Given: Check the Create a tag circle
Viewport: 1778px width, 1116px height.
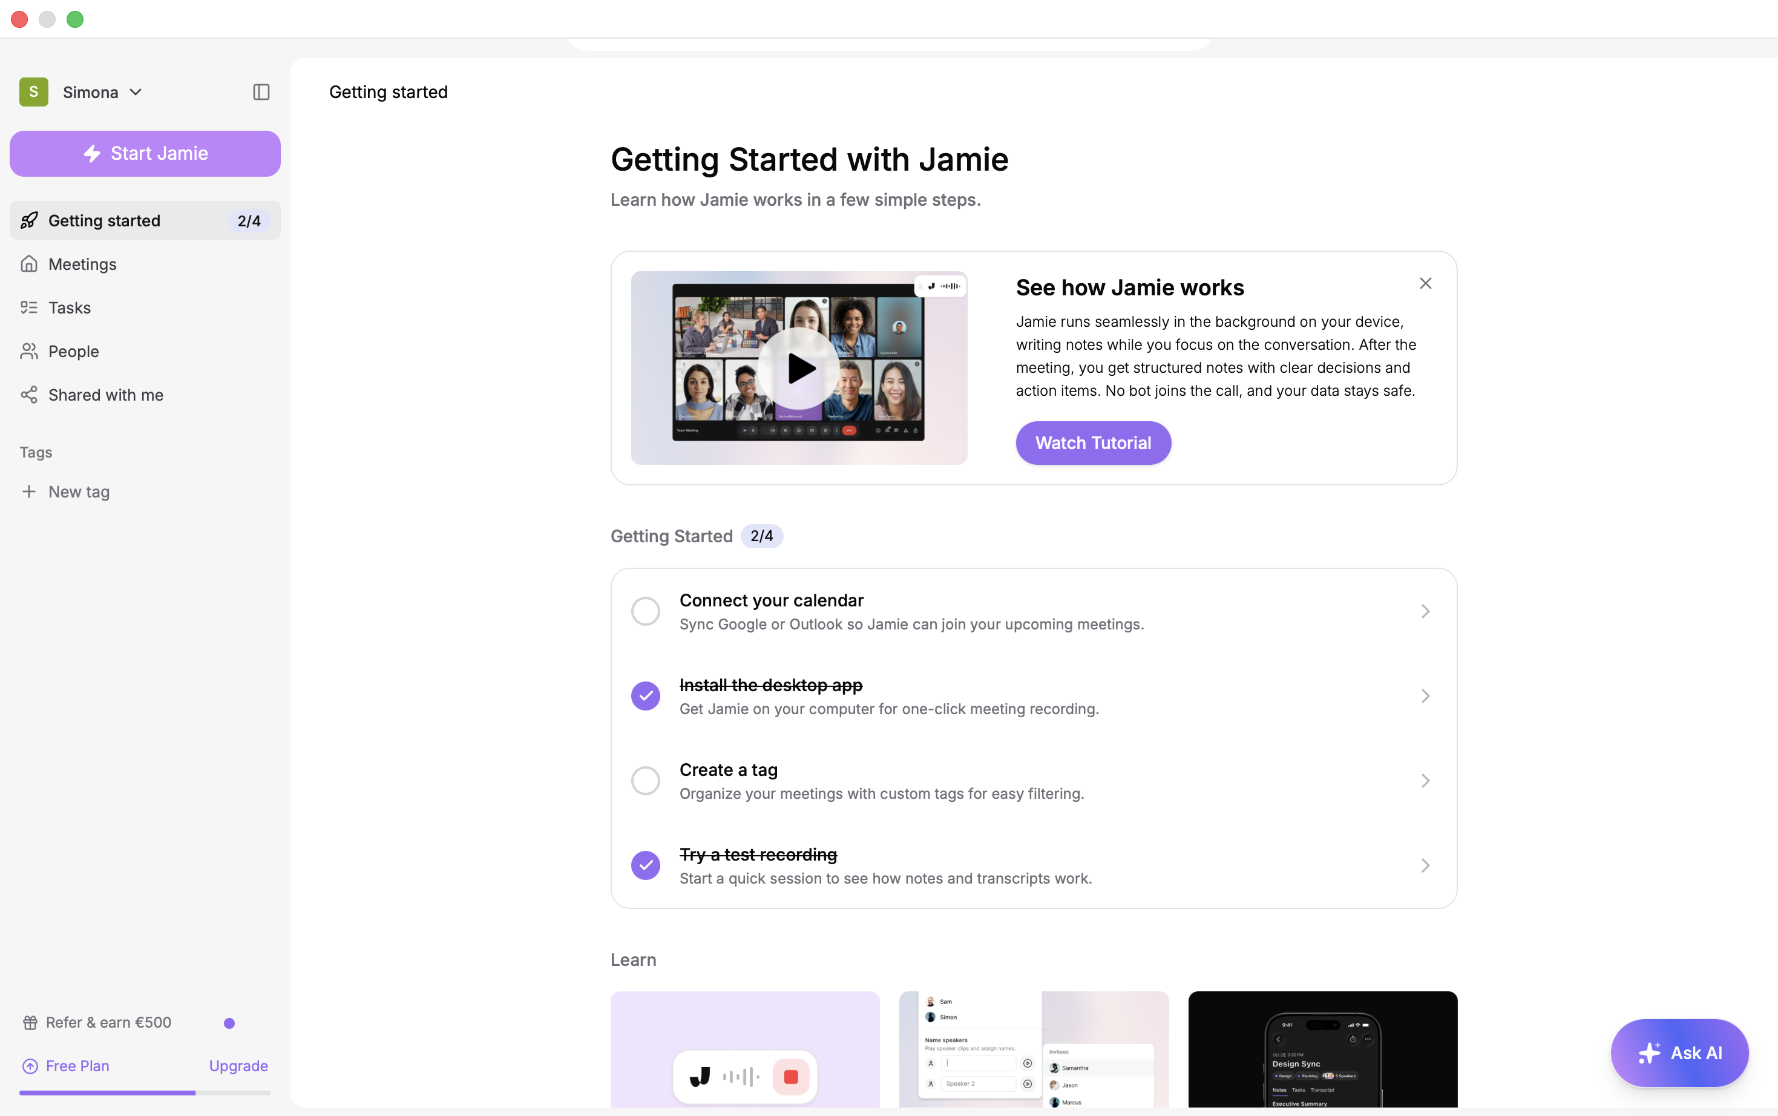Looking at the screenshot, I should (x=645, y=781).
